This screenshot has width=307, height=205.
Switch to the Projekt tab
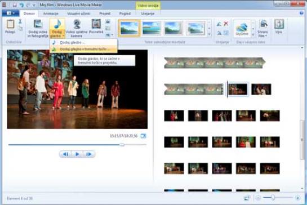click(x=105, y=14)
